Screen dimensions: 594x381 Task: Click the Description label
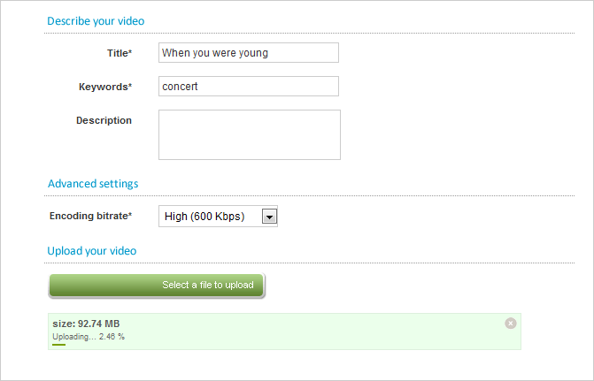tap(104, 120)
